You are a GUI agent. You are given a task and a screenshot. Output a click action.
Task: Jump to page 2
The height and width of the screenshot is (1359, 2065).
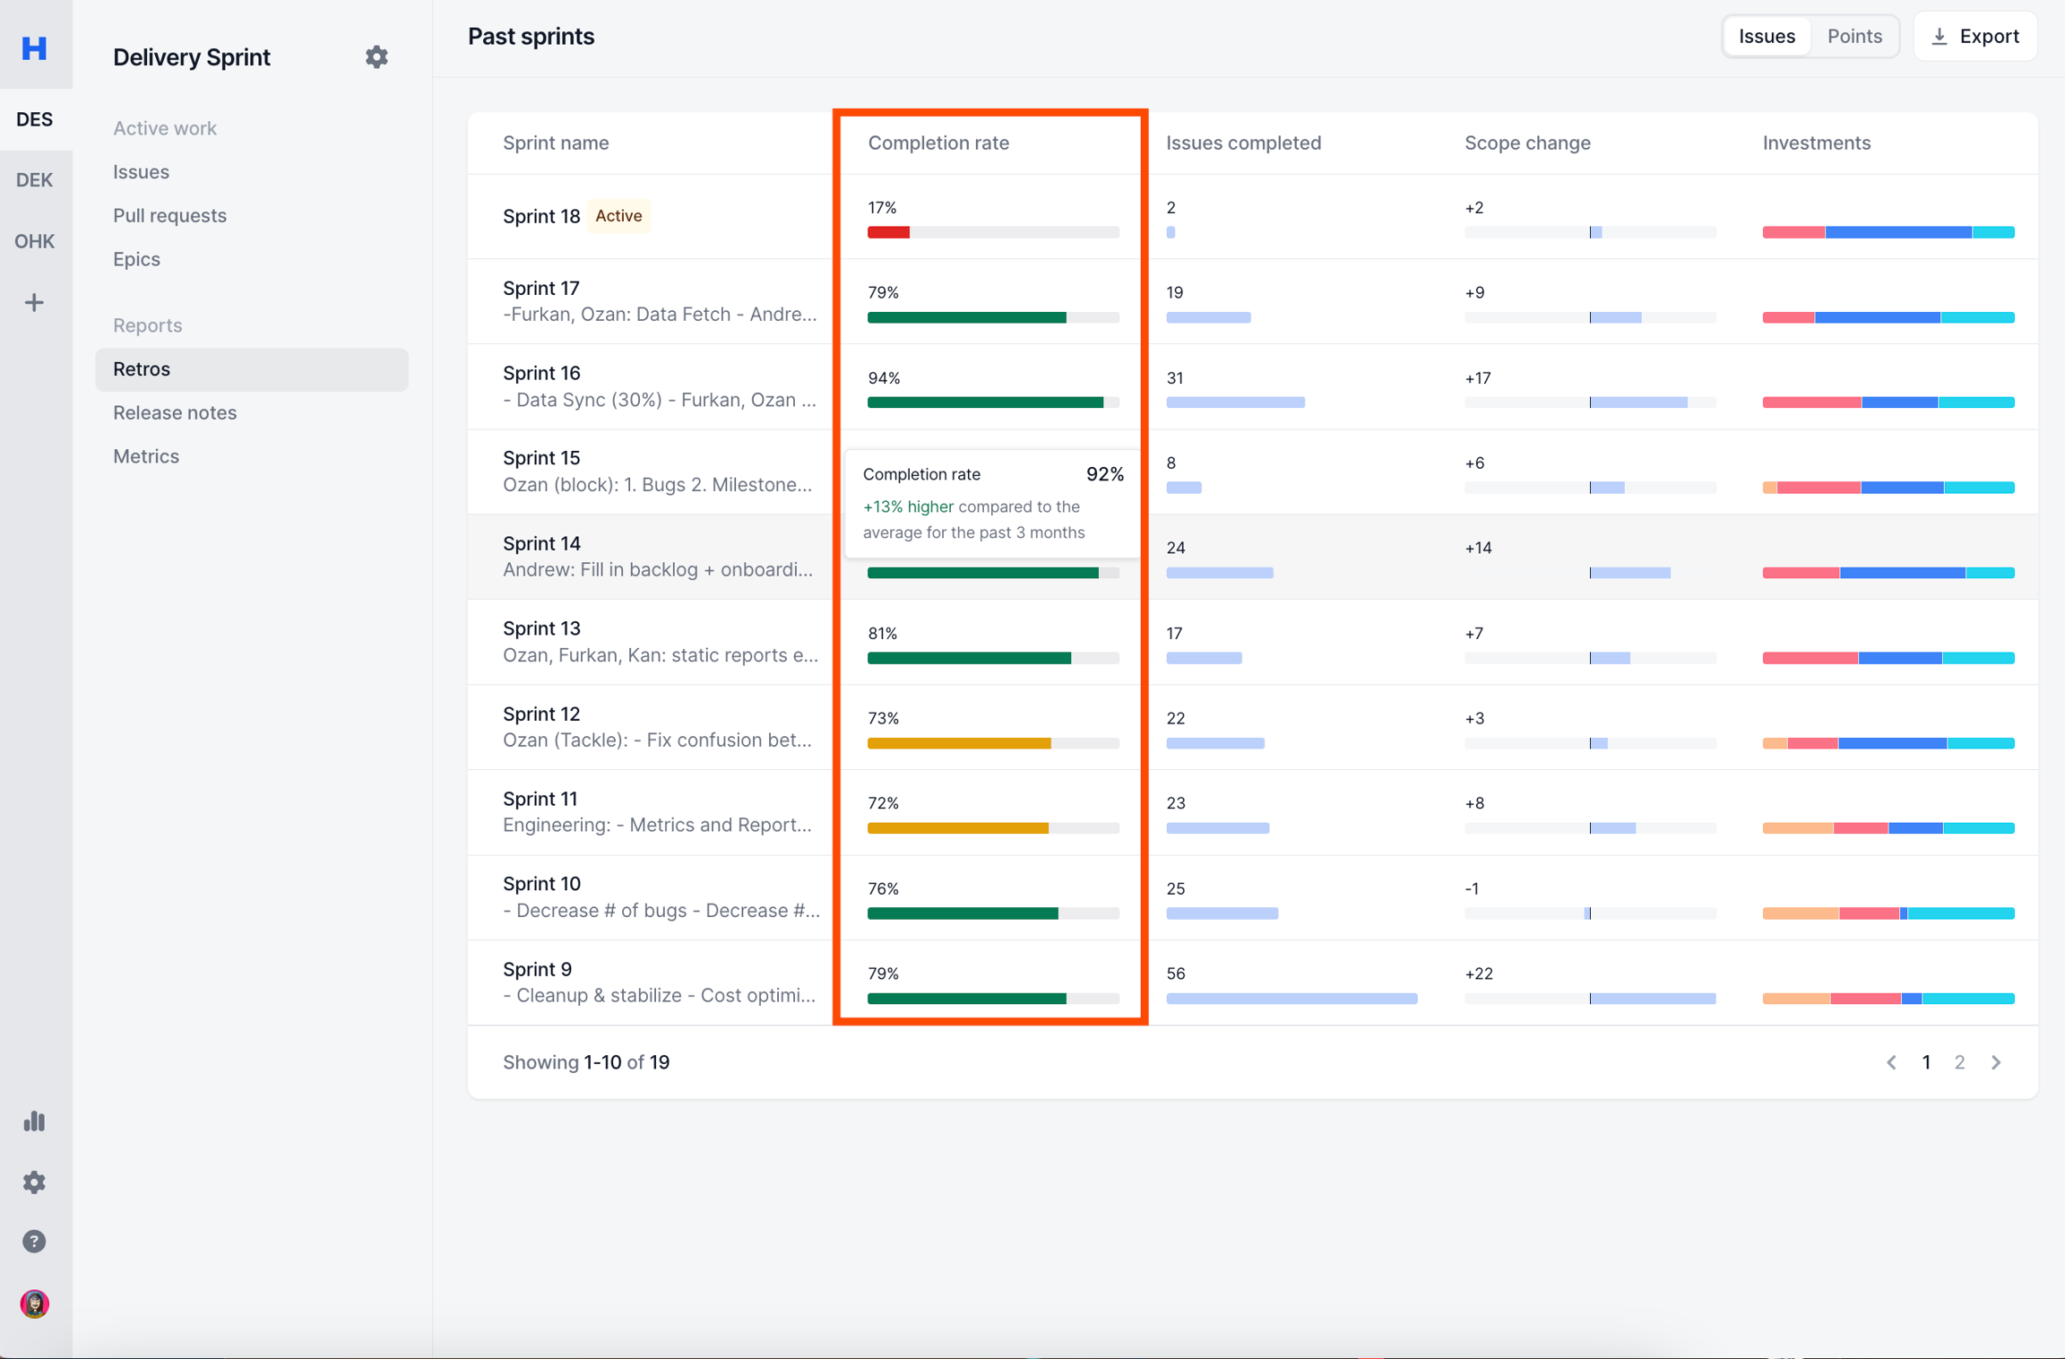(x=1959, y=1062)
